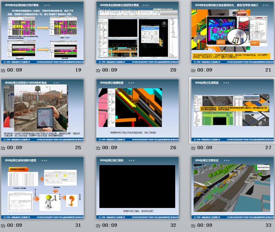Open slide 26 titled BIM应用之碰撞检查
This screenshot has height=232, width=275.
[137, 110]
